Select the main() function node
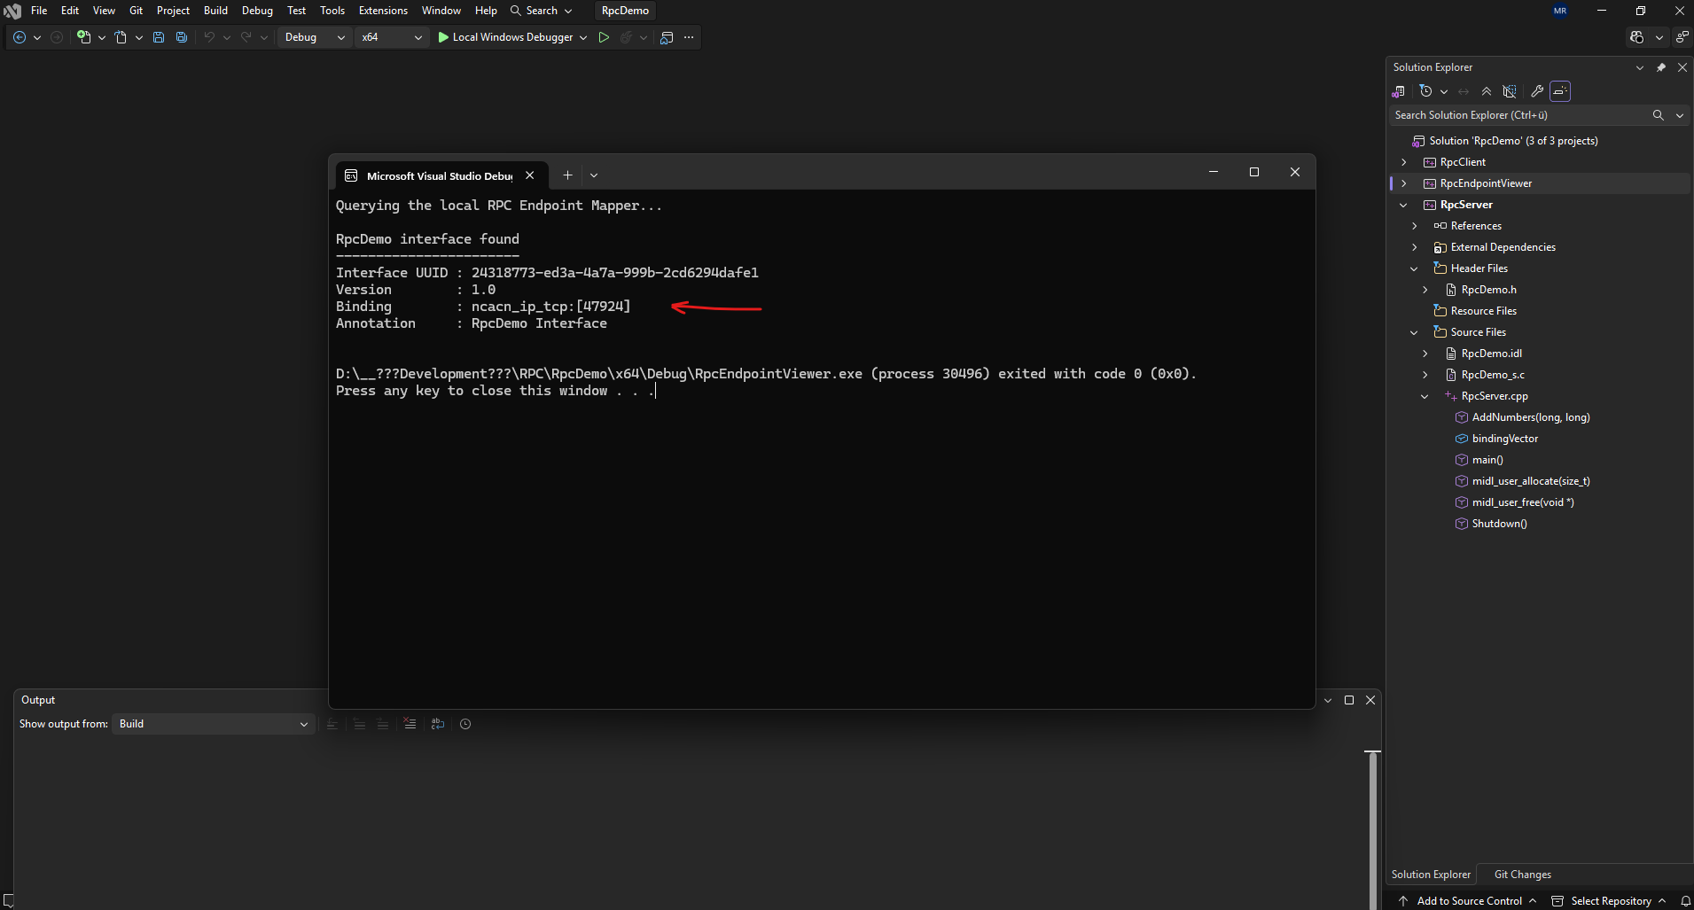 [x=1487, y=460]
